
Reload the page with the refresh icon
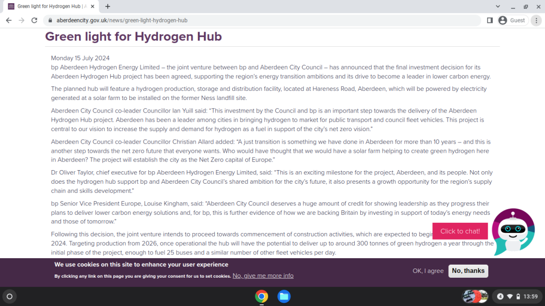click(x=34, y=21)
